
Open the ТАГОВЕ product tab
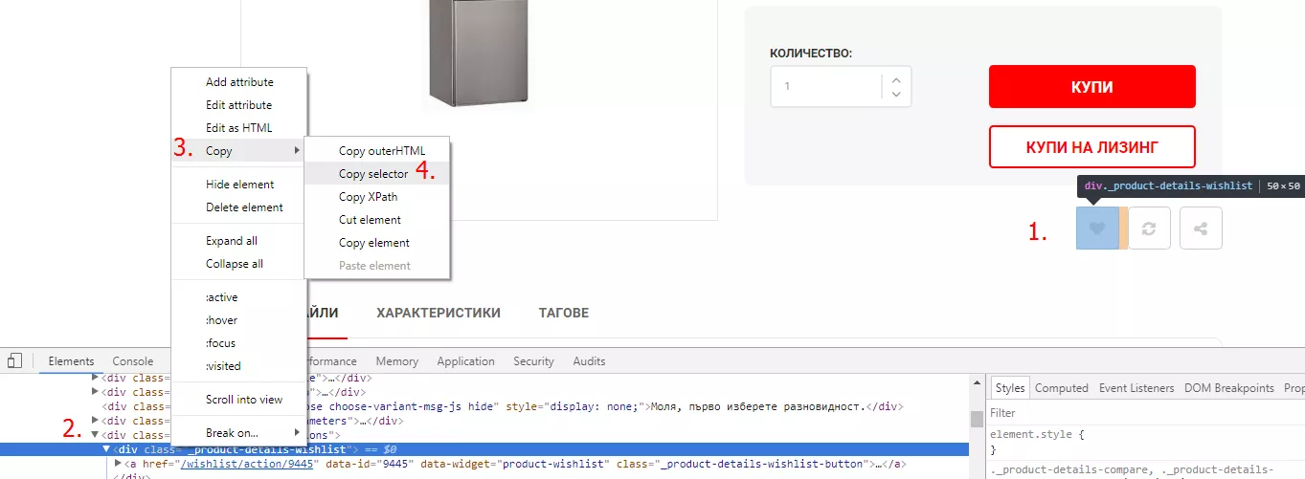click(564, 313)
